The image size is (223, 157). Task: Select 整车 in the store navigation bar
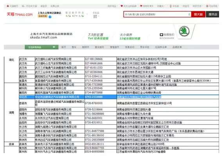point(74,47)
